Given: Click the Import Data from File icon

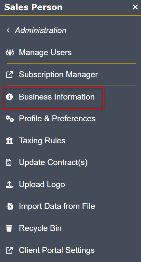Looking at the screenshot, I should [9, 206].
